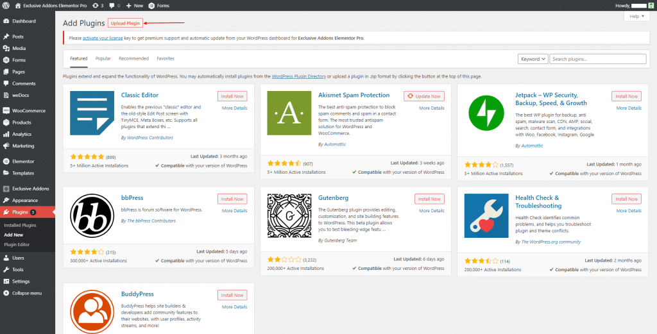657x334 pixels.
Task: Click the Dashboard icon in sidebar
Action: (6, 21)
